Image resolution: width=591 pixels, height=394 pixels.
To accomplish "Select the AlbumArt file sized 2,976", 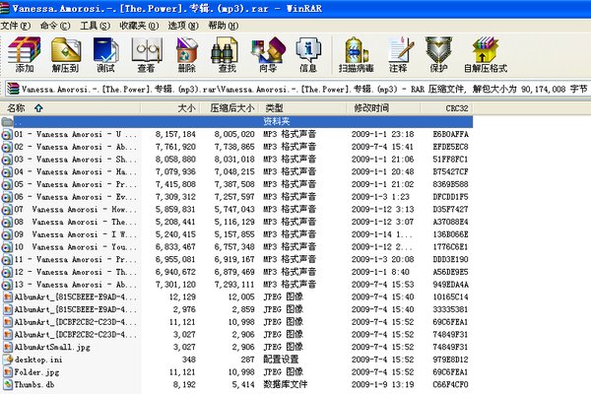I will 236,309.
